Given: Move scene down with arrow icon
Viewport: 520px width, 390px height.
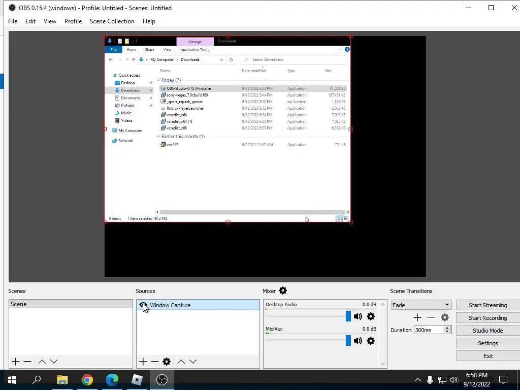Looking at the screenshot, I should tap(54, 362).
